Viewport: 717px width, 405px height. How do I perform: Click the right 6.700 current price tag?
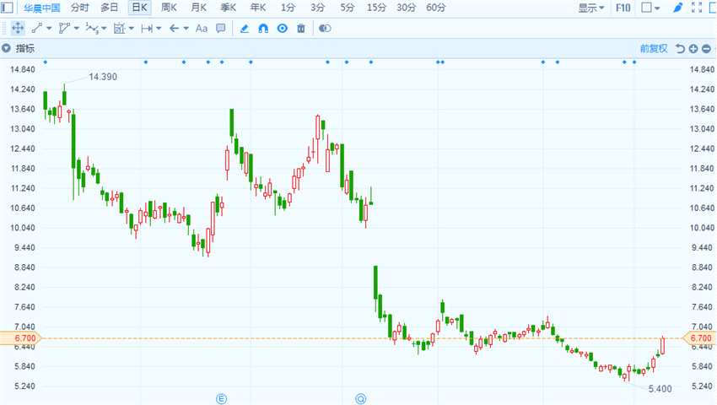point(698,338)
